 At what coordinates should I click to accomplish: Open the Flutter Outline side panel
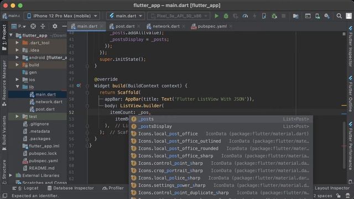click(350, 94)
